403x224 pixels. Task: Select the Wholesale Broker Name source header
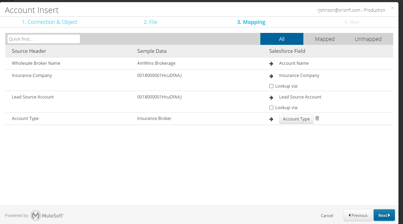click(x=36, y=63)
